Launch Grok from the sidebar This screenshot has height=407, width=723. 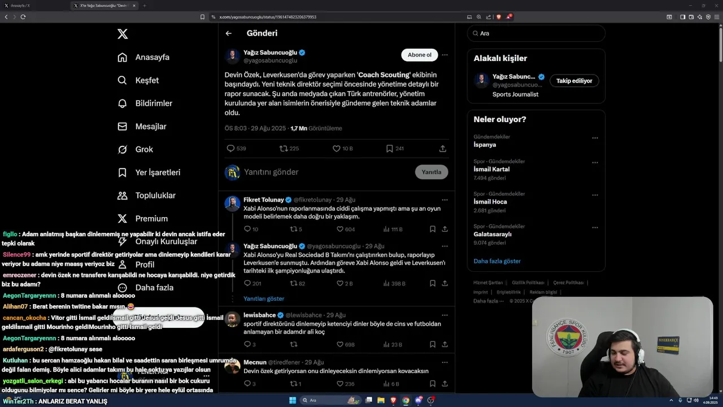(x=135, y=149)
